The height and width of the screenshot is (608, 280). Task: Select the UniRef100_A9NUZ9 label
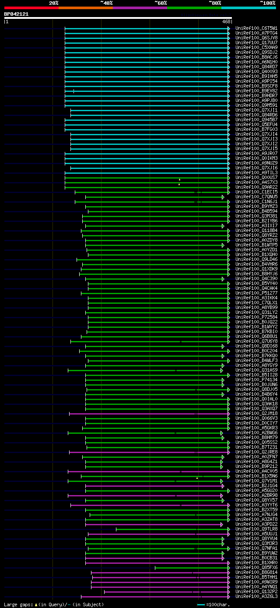(x=256, y=163)
